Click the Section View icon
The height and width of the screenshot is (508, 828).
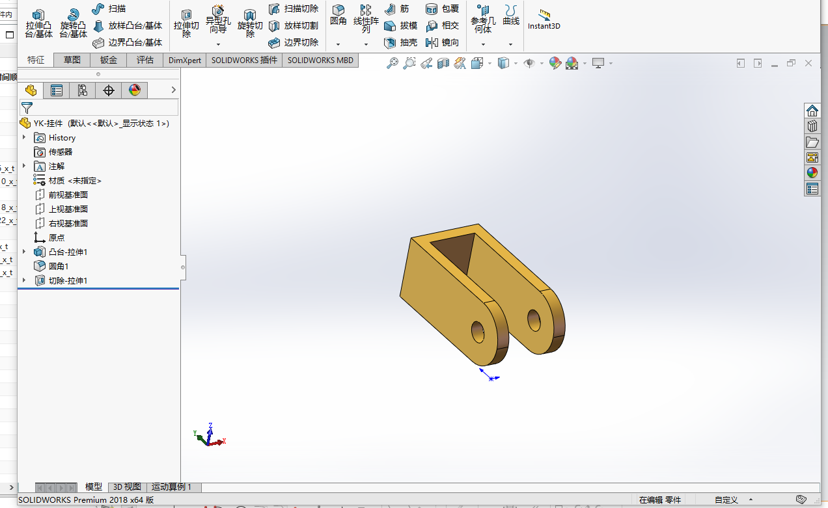443,63
